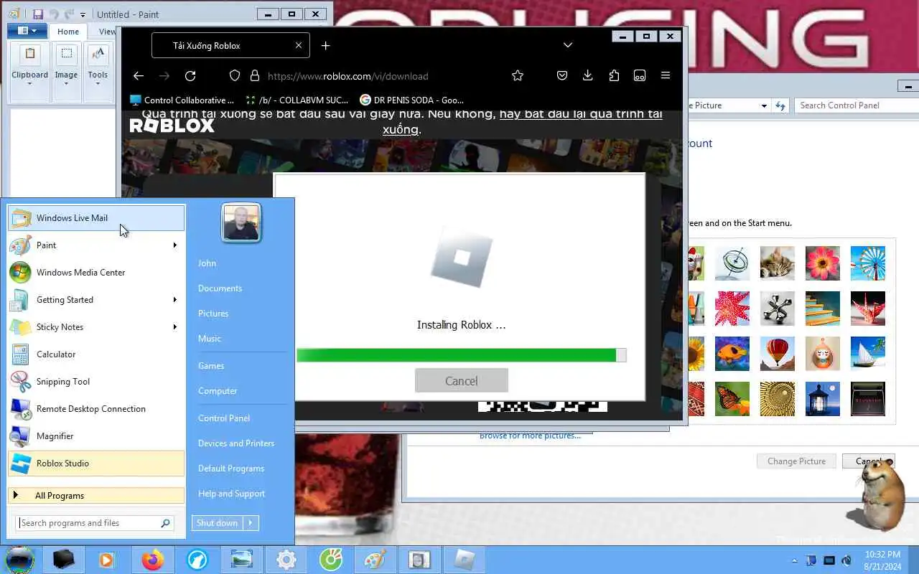Open Calculator from Start menu
This screenshot has height=574, width=919.
pos(96,354)
